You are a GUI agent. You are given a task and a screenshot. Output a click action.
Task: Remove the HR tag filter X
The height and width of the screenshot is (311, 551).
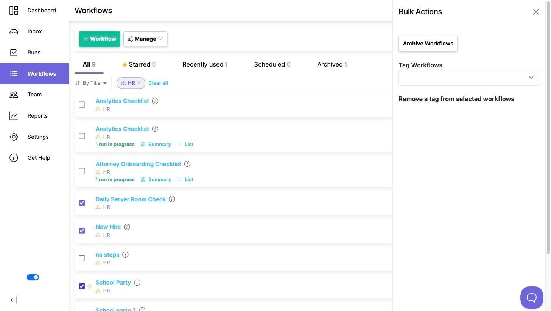[x=139, y=83]
